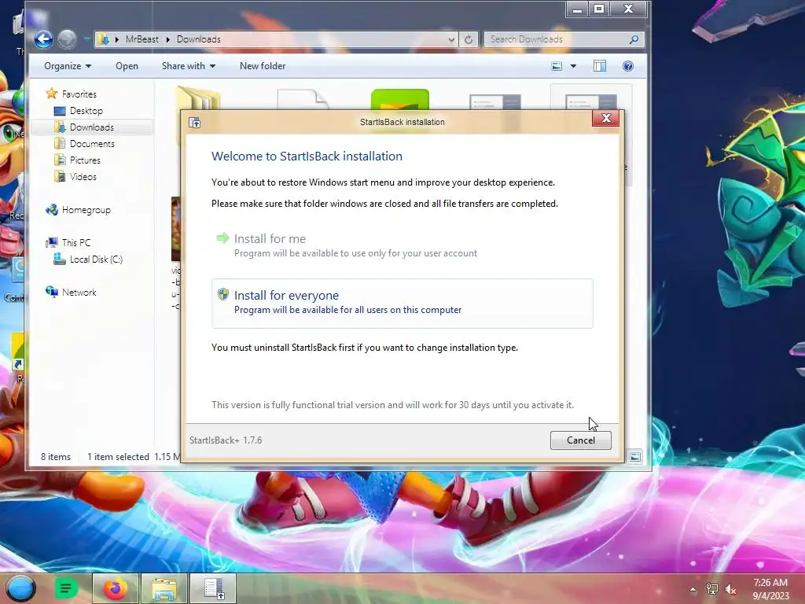805x604 pixels.
Task: Click Open in Explorer toolbar
Action: click(x=127, y=66)
